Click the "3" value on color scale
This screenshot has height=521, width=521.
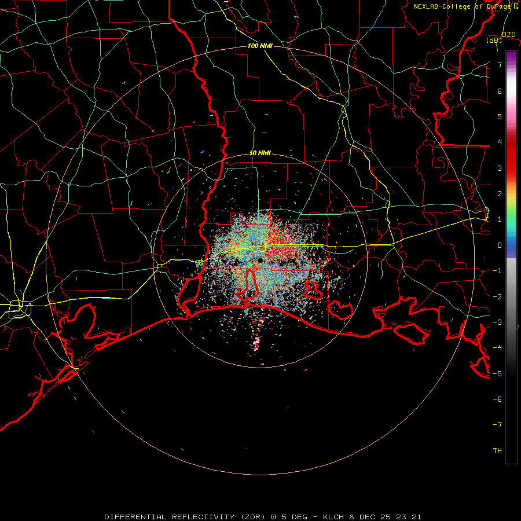pyautogui.click(x=500, y=168)
